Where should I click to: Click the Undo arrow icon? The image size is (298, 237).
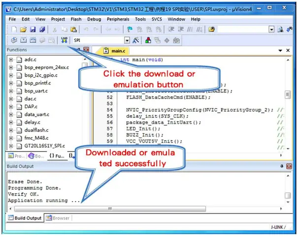86,30
